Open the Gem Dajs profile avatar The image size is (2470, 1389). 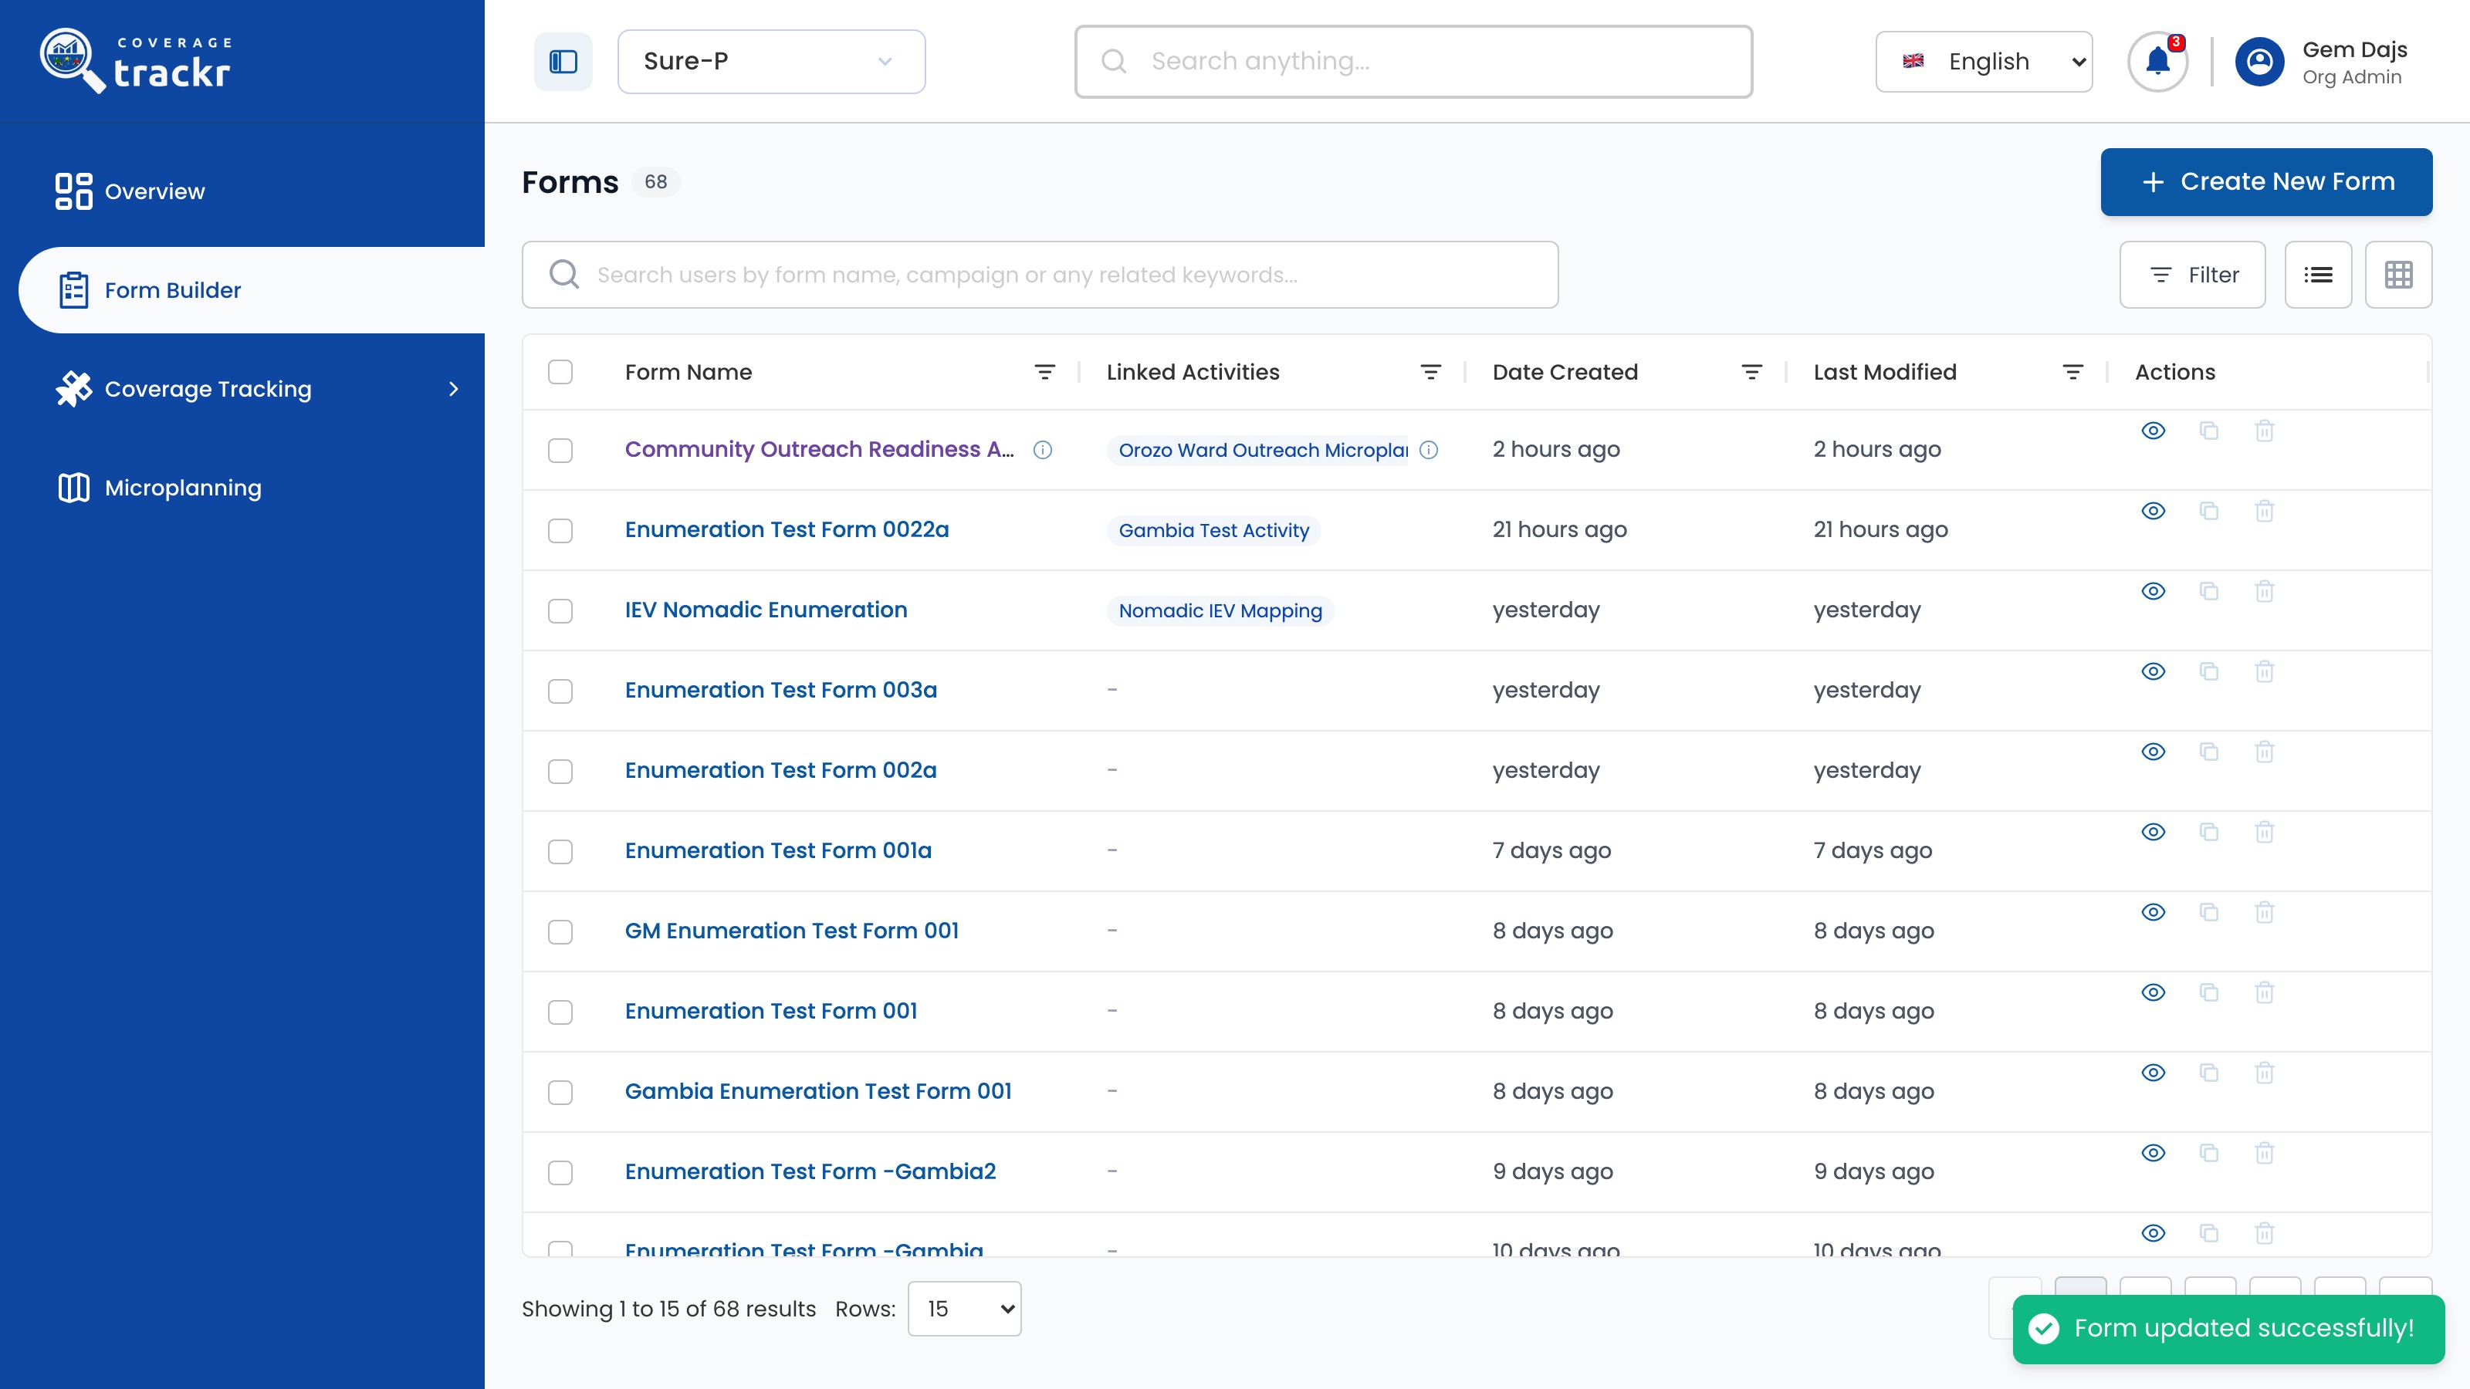(2259, 62)
